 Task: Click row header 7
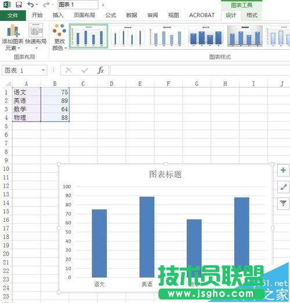pyautogui.click(x=6, y=143)
